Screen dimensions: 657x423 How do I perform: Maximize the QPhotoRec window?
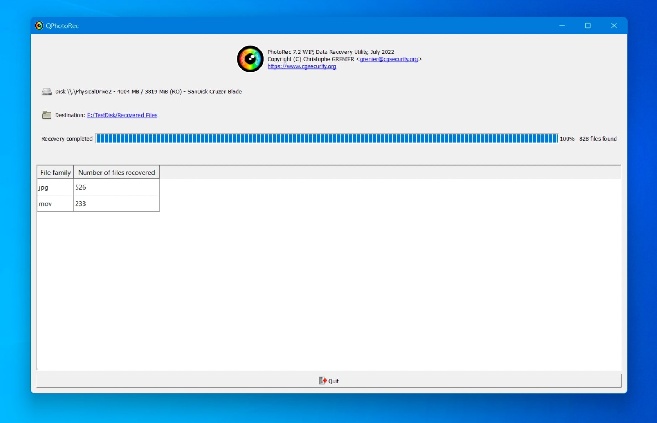click(588, 26)
